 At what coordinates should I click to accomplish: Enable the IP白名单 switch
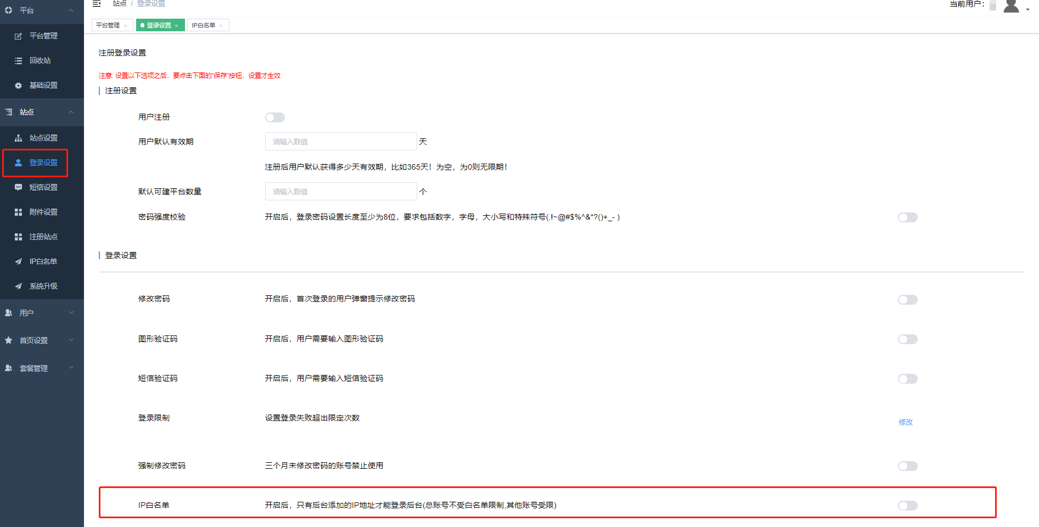[908, 506]
